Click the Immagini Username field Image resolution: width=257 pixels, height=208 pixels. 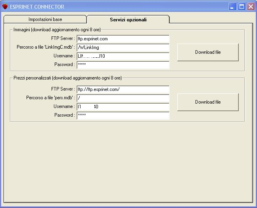(123, 56)
